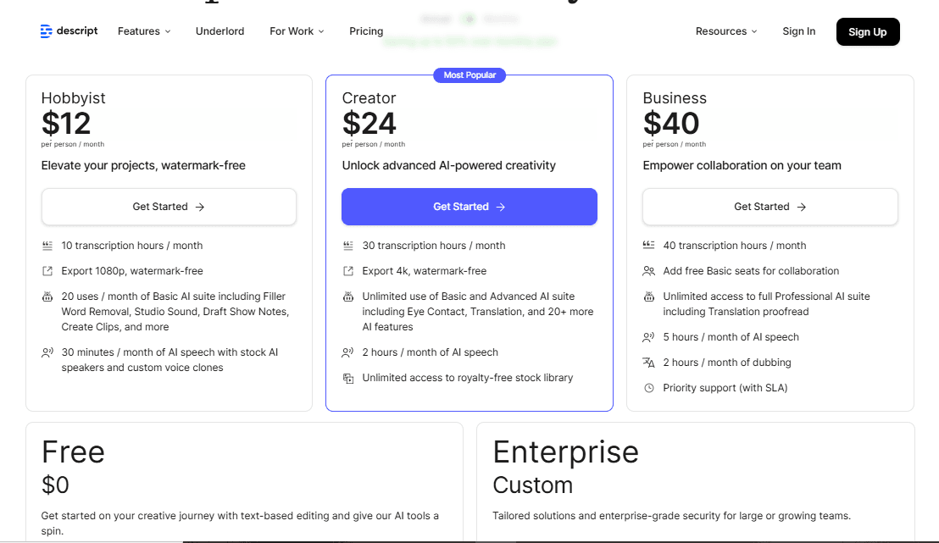Open the Features dropdown
Image resolution: width=939 pixels, height=543 pixels.
point(144,31)
